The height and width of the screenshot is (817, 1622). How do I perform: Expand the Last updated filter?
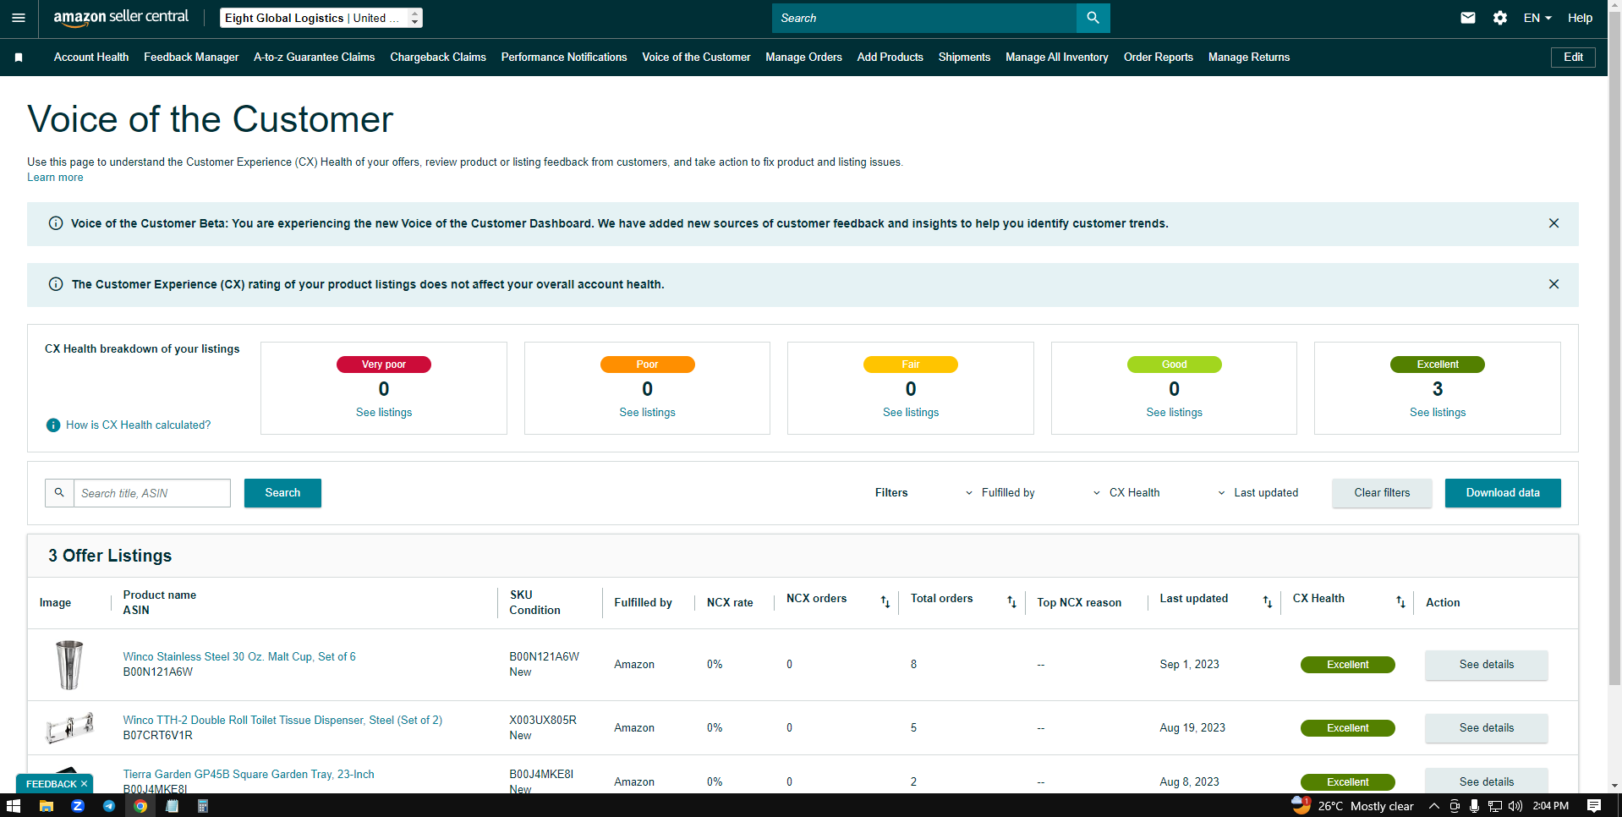click(1258, 493)
